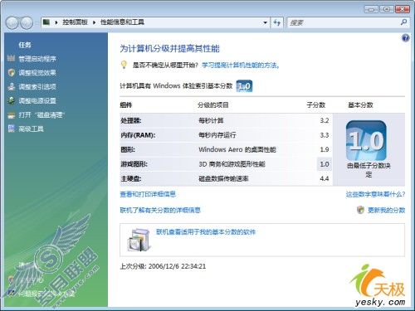
Task: Go to 控制面板 in the breadcrumb
Action: tap(75, 22)
